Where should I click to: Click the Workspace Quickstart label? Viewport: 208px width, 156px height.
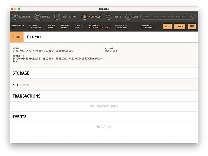(148, 28)
